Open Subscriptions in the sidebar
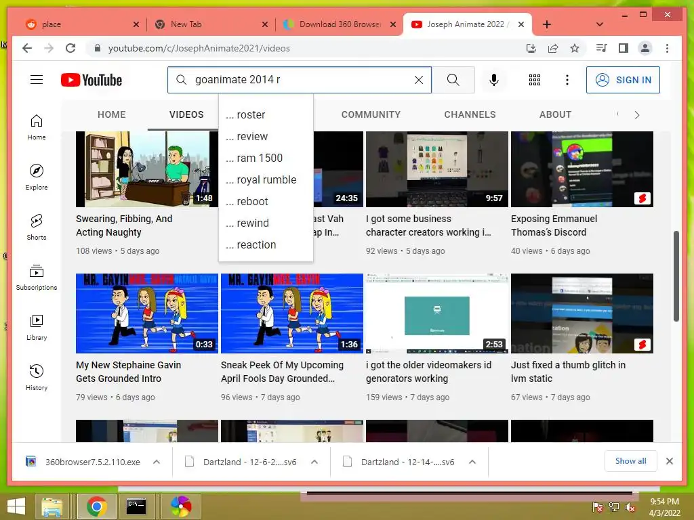This screenshot has height=520, width=694. coord(37,277)
